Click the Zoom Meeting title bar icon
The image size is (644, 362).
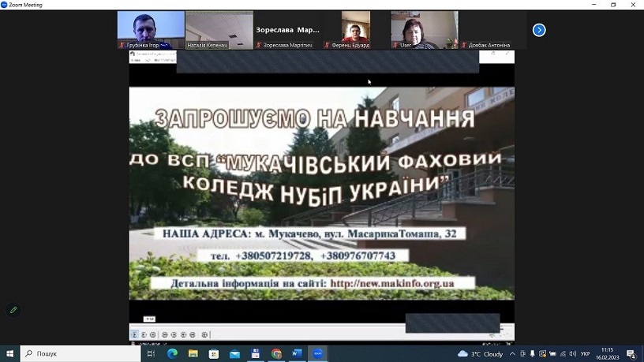coord(4,5)
